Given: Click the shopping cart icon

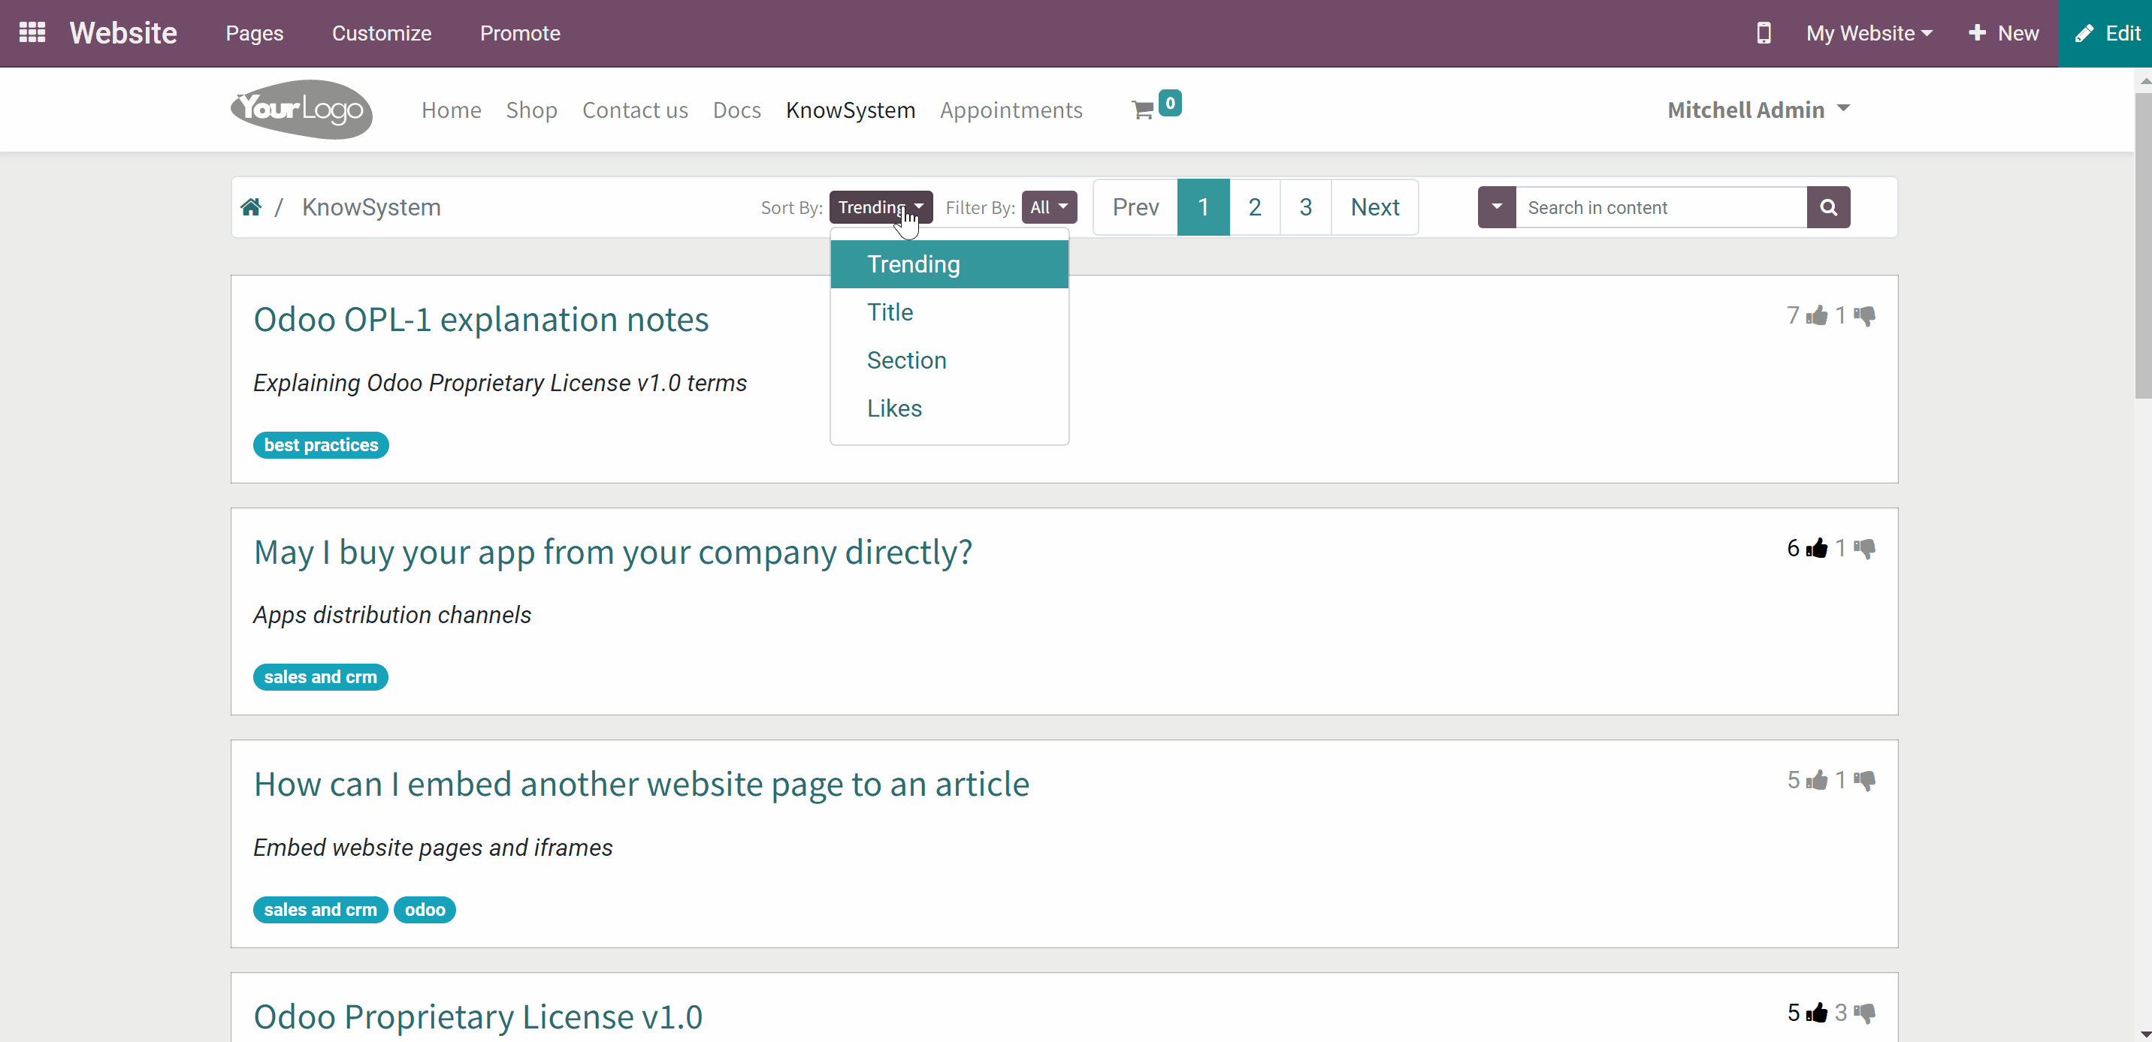Looking at the screenshot, I should pyautogui.click(x=1142, y=110).
